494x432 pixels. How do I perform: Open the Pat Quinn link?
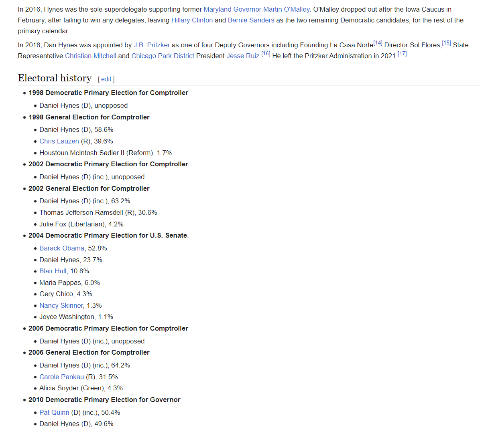pyautogui.click(x=54, y=412)
